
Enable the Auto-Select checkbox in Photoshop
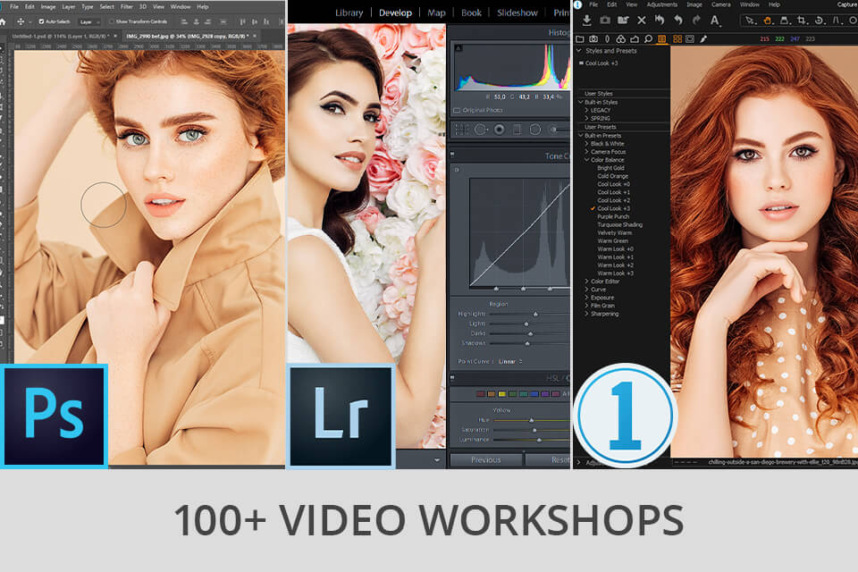[x=41, y=21]
